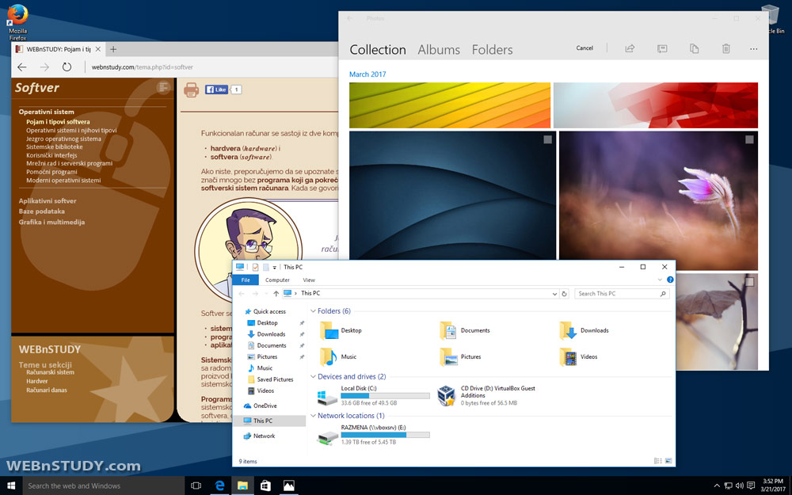Image resolution: width=792 pixels, height=495 pixels.
Task: Refresh the This PC location
Action: (564, 294)
